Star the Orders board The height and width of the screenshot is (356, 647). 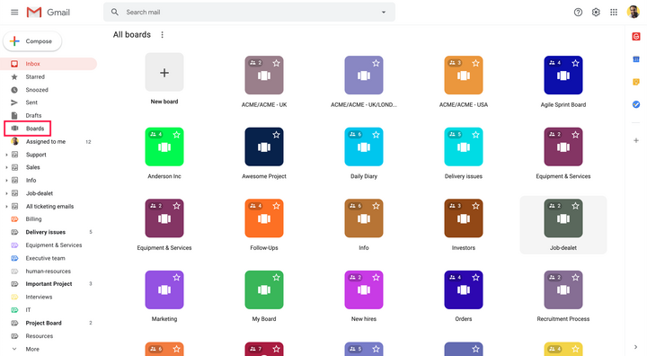click(475, 278)
